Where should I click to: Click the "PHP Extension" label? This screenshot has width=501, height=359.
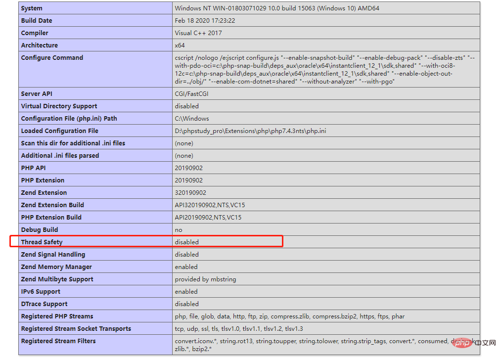point(43,180)
